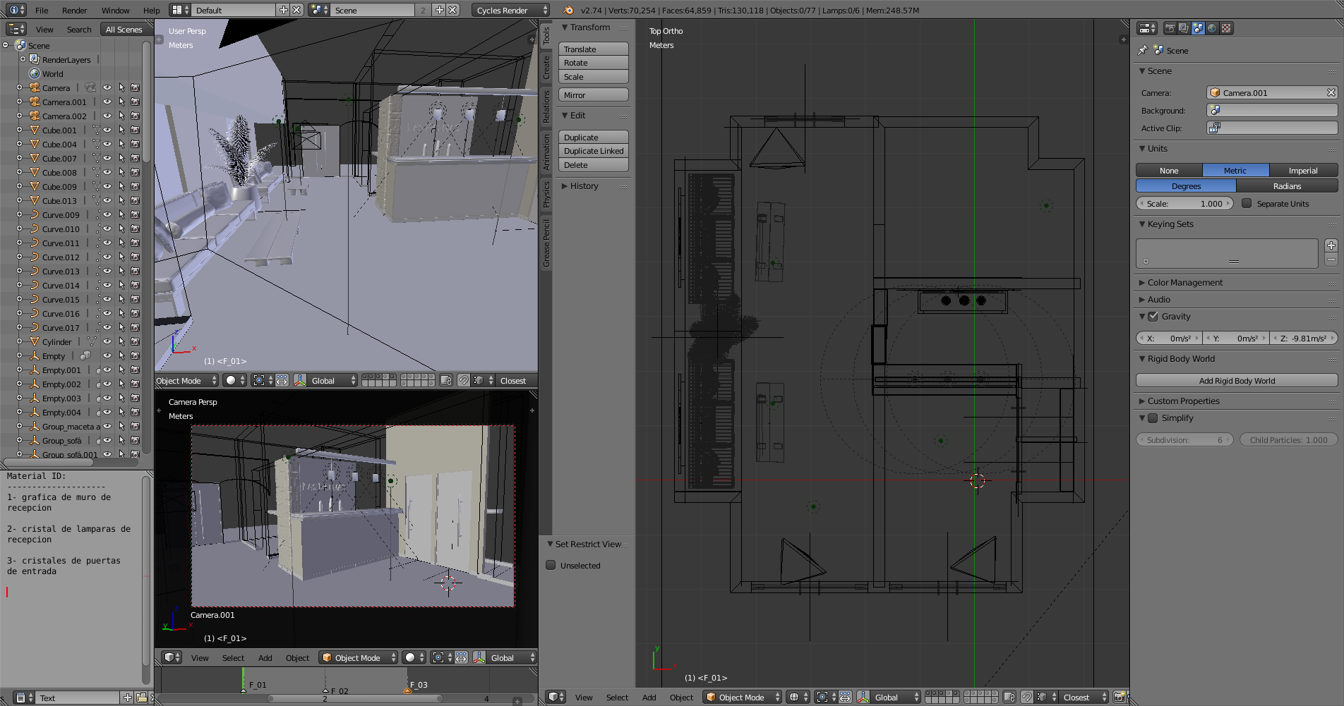1344x706 pixels.
Task: Open the Render menu in top bar
Action: (74, 11)
